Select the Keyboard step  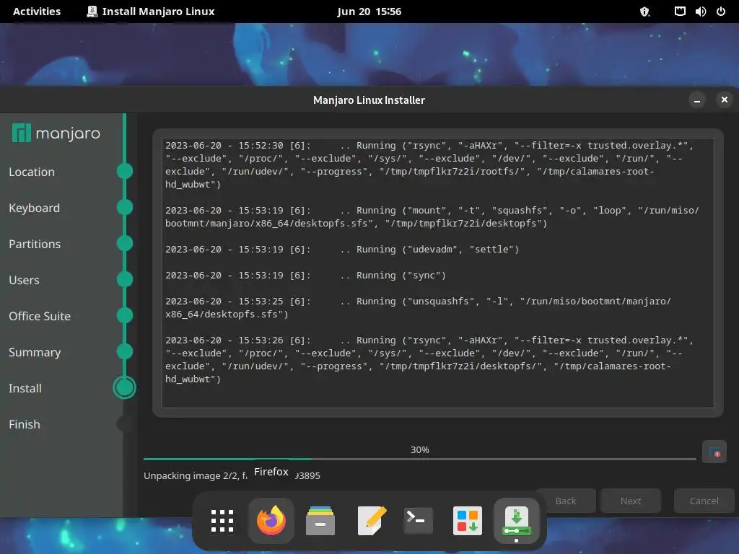pos(35,208)
